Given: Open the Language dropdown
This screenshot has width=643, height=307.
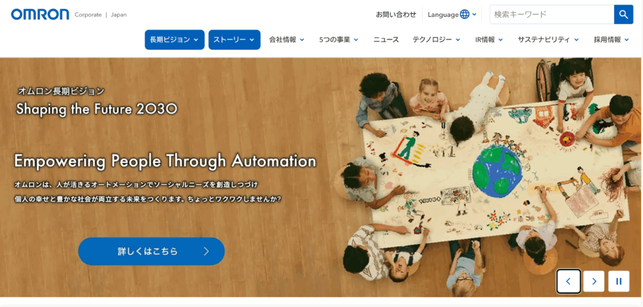Looking at the screenshot, I should 452,14.
